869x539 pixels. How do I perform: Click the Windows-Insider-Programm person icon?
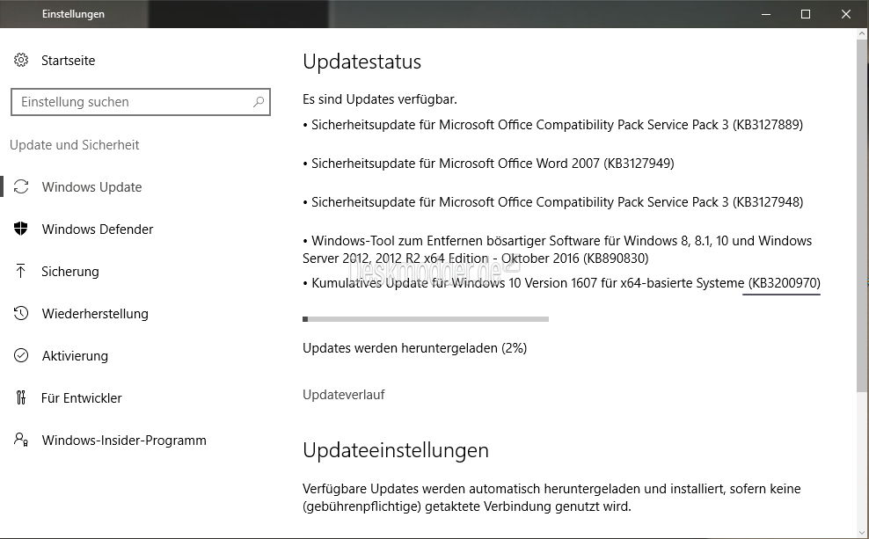pyautogui.click(x=21, y=440)
